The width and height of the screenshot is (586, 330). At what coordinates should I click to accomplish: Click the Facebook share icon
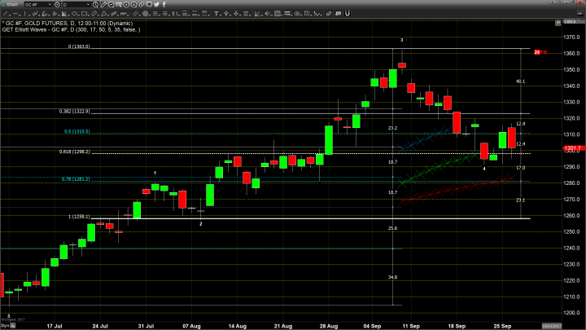click(x=164, y=5)
